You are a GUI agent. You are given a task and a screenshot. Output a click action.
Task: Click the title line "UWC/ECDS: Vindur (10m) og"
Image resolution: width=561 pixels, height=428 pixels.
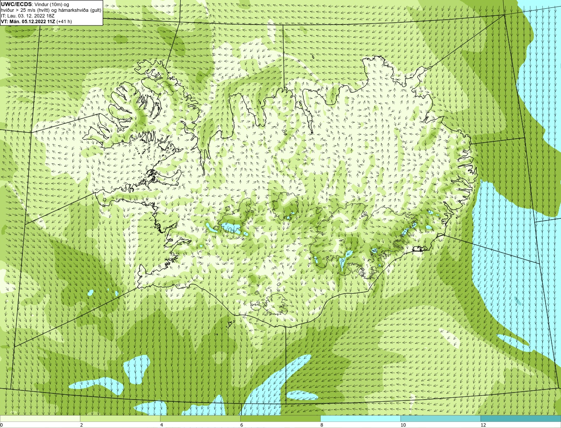(x=35, y=4)
